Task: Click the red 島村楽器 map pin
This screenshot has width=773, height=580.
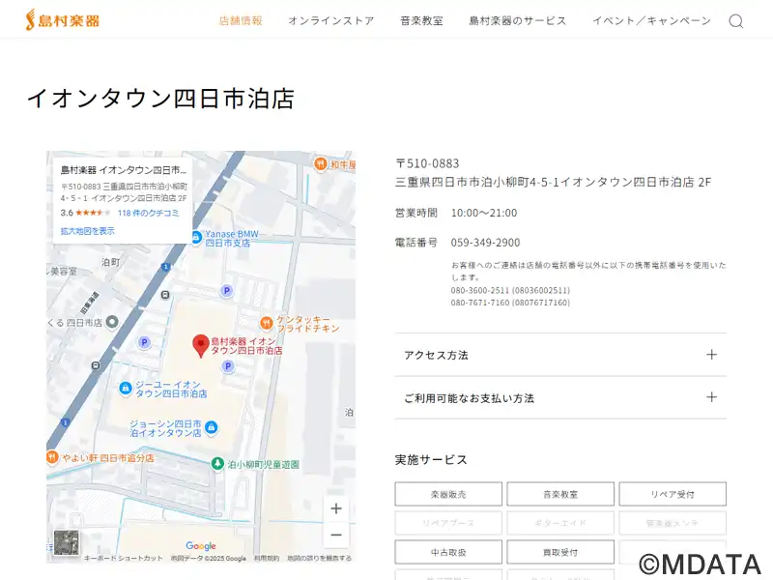Action: (x=201, y=345)
